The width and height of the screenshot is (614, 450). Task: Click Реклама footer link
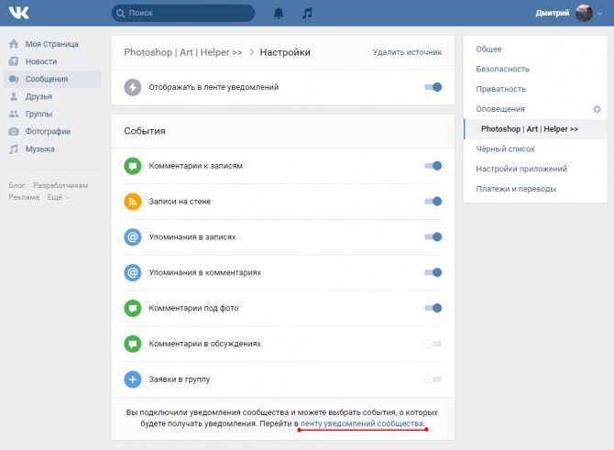coord(24,197)
